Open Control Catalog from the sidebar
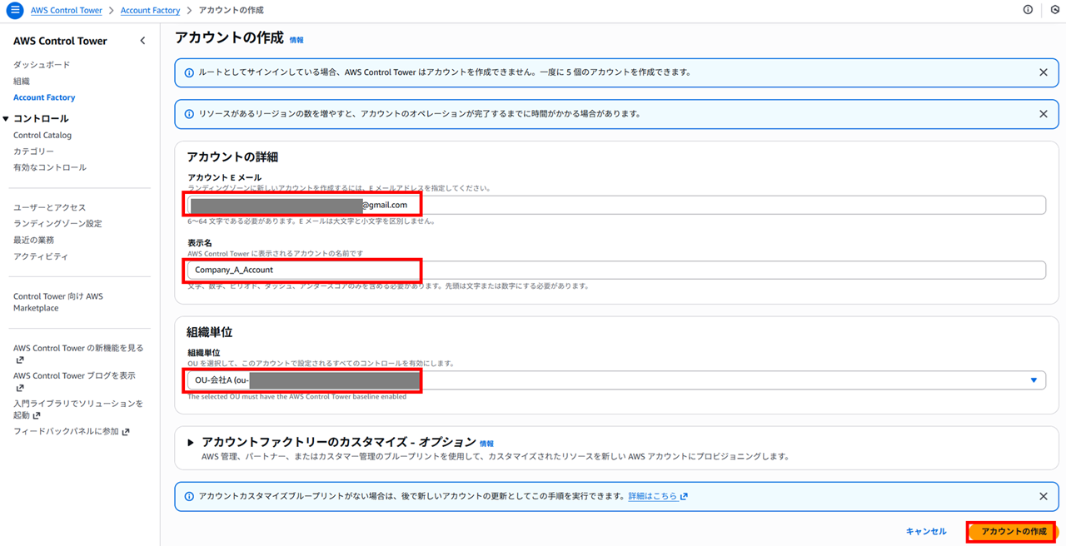The image size is (1066, 546). click(x=42, y=135)
